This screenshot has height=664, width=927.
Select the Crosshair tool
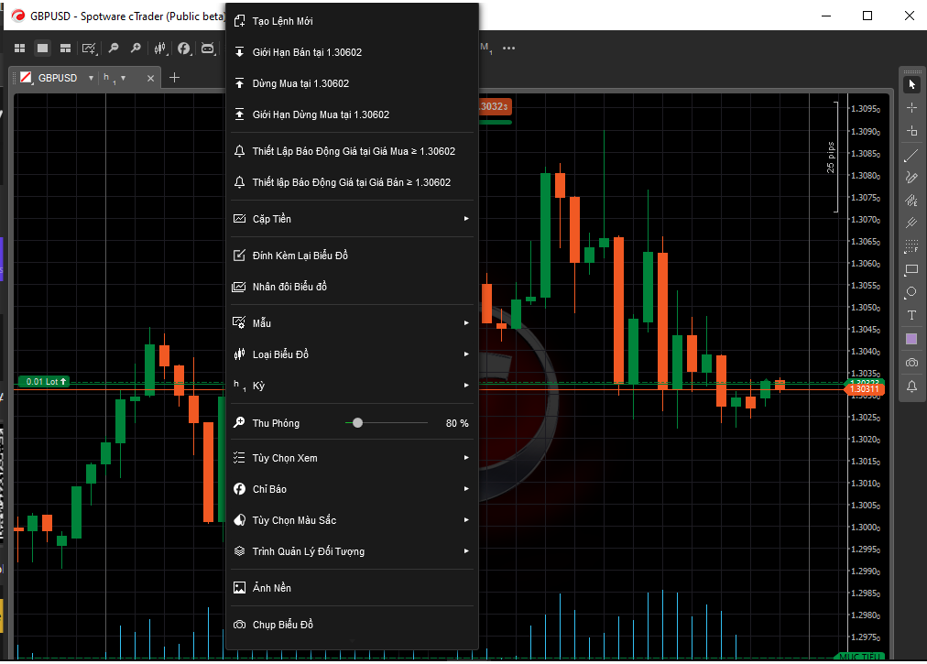[x=911, y=107]
